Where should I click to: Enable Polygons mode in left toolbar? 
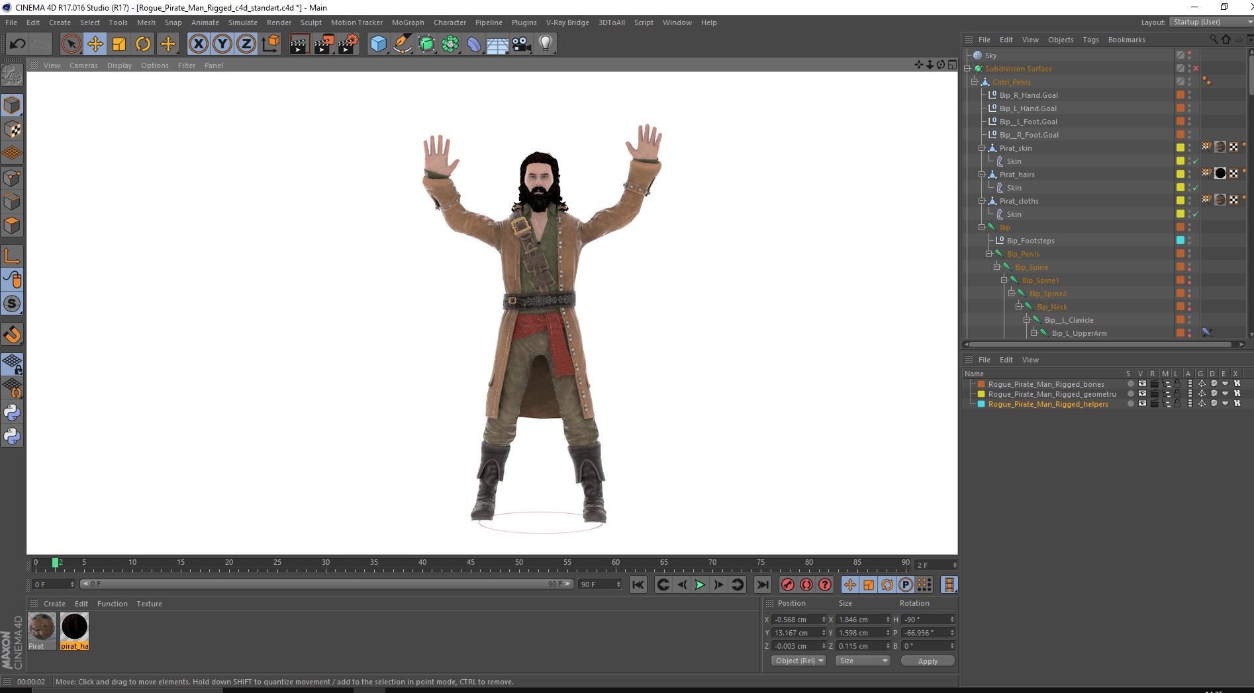click(12, 225)
